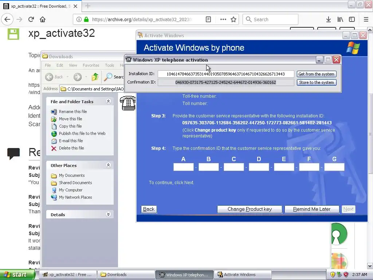Open File menu in Downloads window
The width and height of the screenshot is (373, 280).
(x=48, y=65)
